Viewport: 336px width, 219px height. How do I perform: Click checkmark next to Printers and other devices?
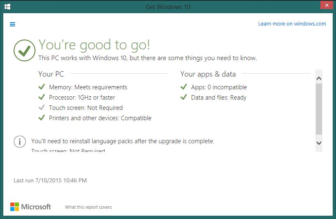[42, 118]
